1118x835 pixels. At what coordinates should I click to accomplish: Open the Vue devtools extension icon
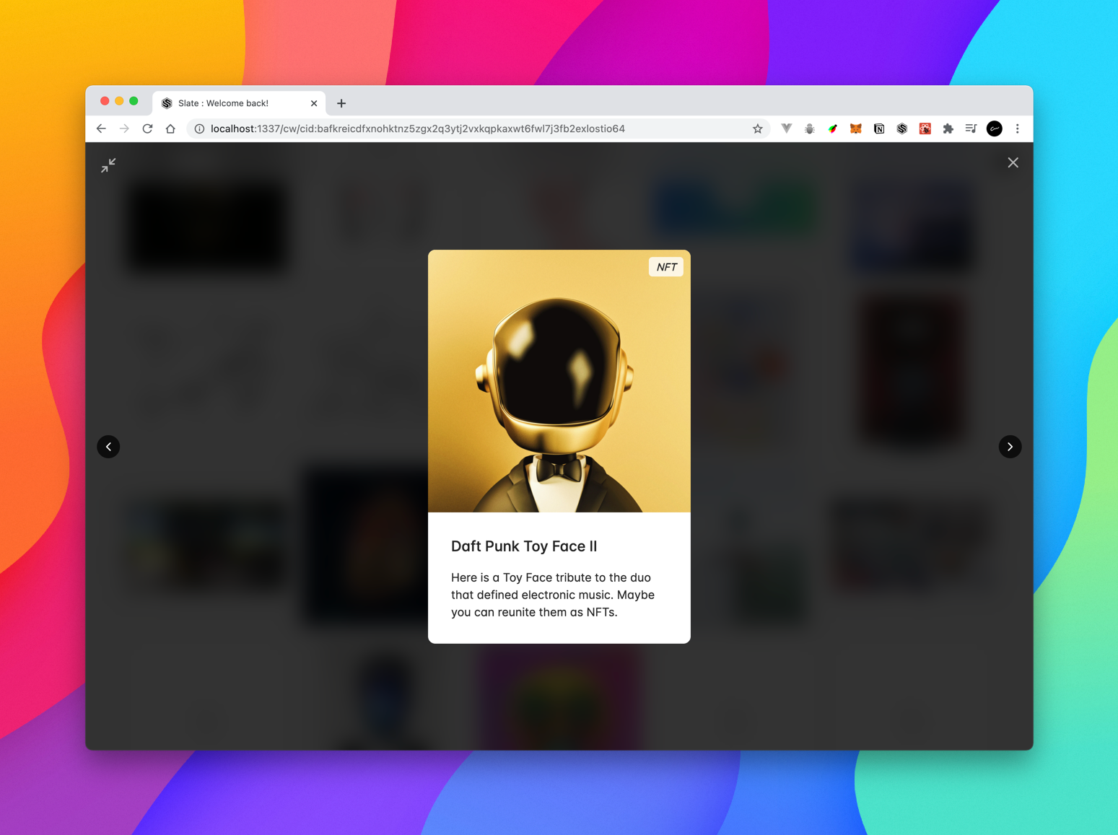(x=786, y=128)
